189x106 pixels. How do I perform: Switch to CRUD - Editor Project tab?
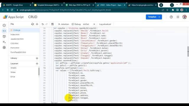[x=111, y=5]
